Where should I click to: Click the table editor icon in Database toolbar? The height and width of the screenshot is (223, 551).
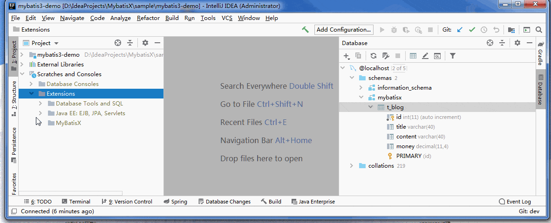413,56
